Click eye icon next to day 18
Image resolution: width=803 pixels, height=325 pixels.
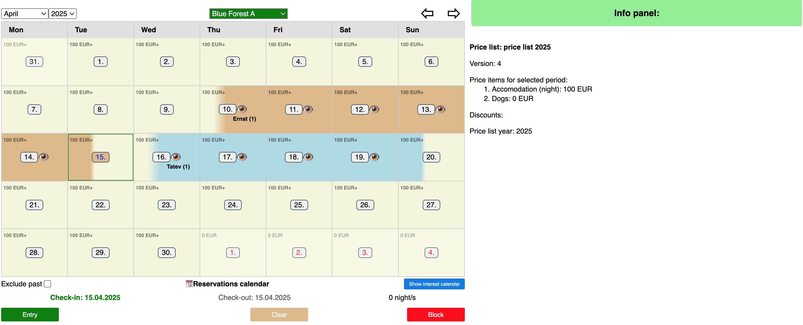(308, 157)
